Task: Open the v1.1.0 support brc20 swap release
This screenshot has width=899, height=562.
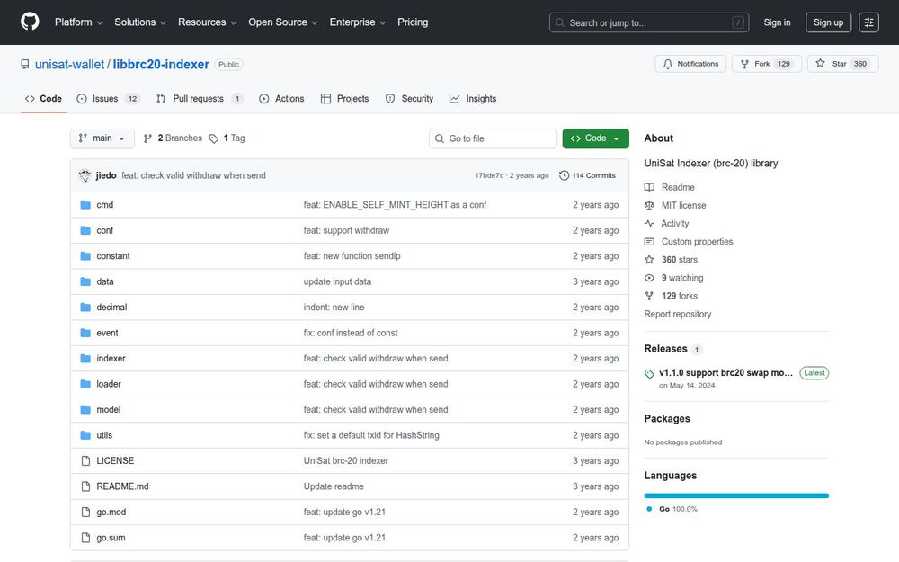Action: (725, 373)
